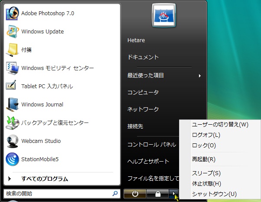Open コントロール パネル link

tap(152, 145)
